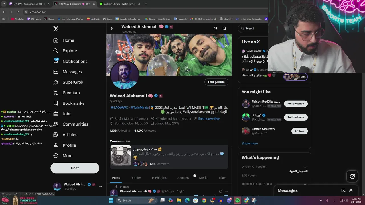Open the Translate bookmark
Viewport: 365px width, 205px height.
[181, 19]
